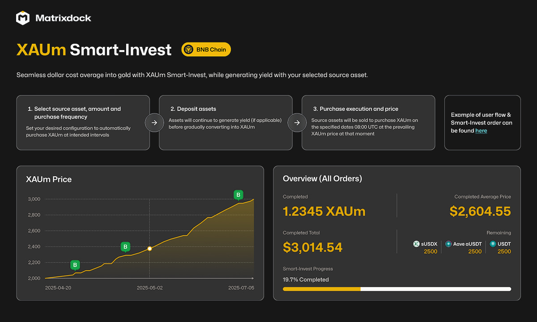Click the highlighted chart point at 2025-05-02
This screenshot has height=322, width=537.
click(x=149, y=249)
